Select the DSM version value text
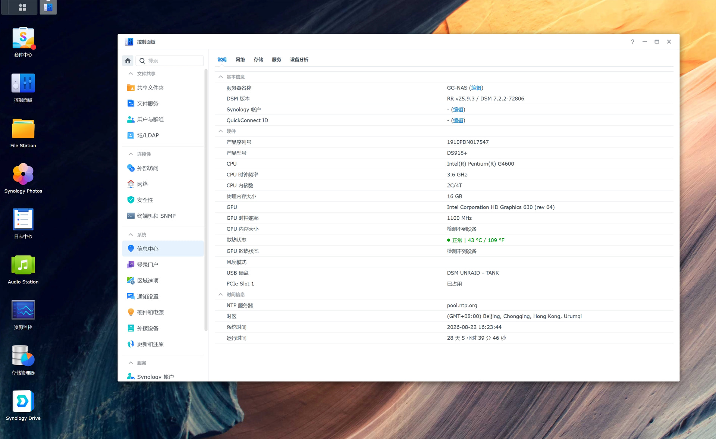The image size is (716, 439). point(486,99)
